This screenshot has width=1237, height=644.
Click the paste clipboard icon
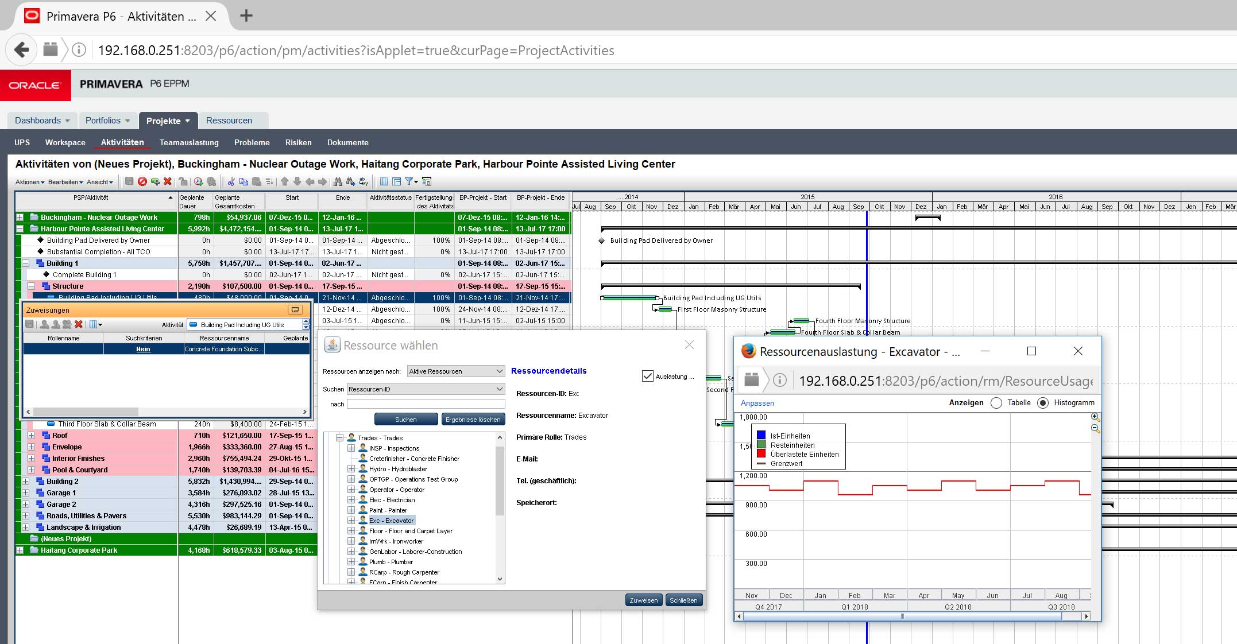tap(256, 181)
